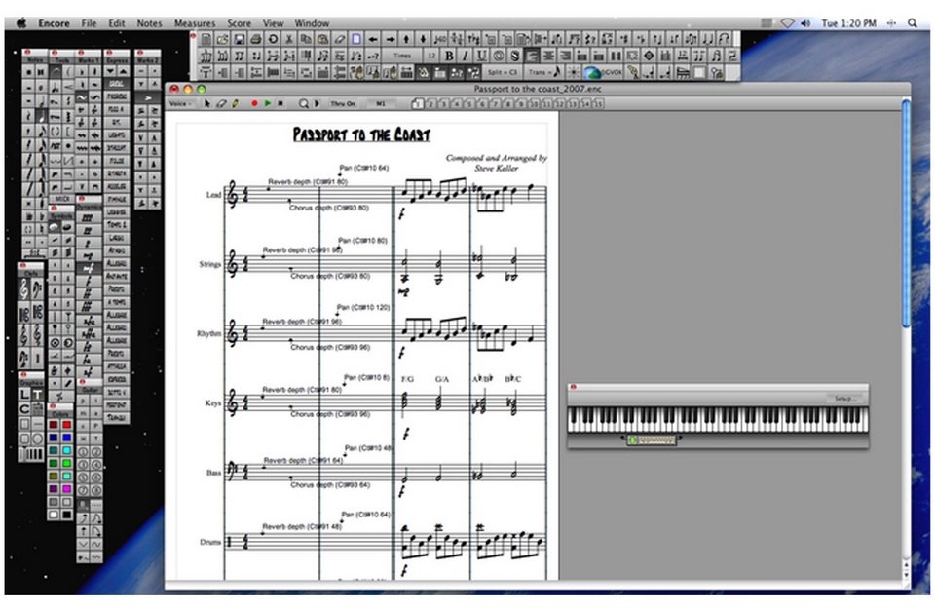The width and height of the screenshot is (935, 612).
Task: Toggle Underline text style
Action: coord(481,57)
